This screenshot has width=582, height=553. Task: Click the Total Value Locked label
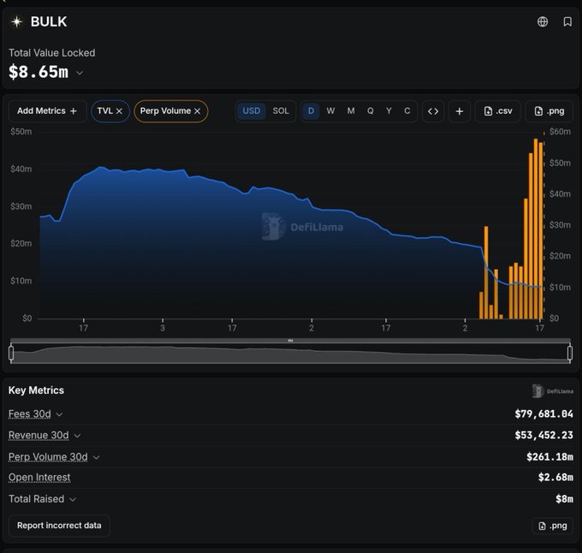52,53
